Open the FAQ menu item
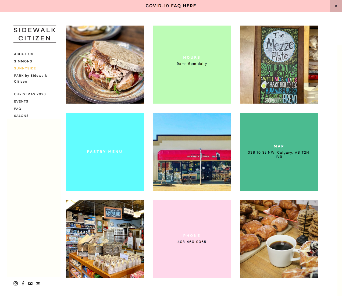The image size is (342, 296). point(17,109)
